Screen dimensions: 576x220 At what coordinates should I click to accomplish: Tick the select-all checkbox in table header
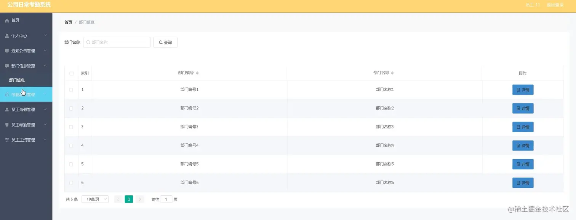pos(71,73)
